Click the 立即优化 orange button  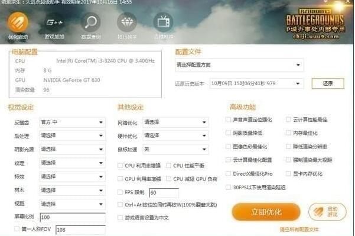point(266,212)
